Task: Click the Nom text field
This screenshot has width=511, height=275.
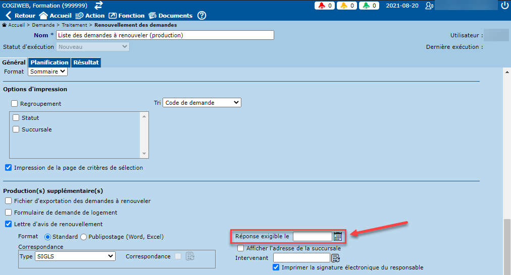Action: (x=165, y=35)
